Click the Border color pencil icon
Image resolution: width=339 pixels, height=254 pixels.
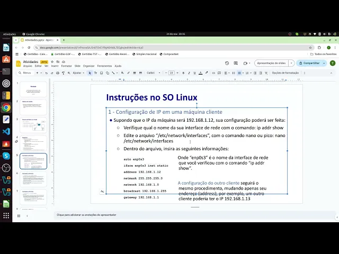click(128, 73)
